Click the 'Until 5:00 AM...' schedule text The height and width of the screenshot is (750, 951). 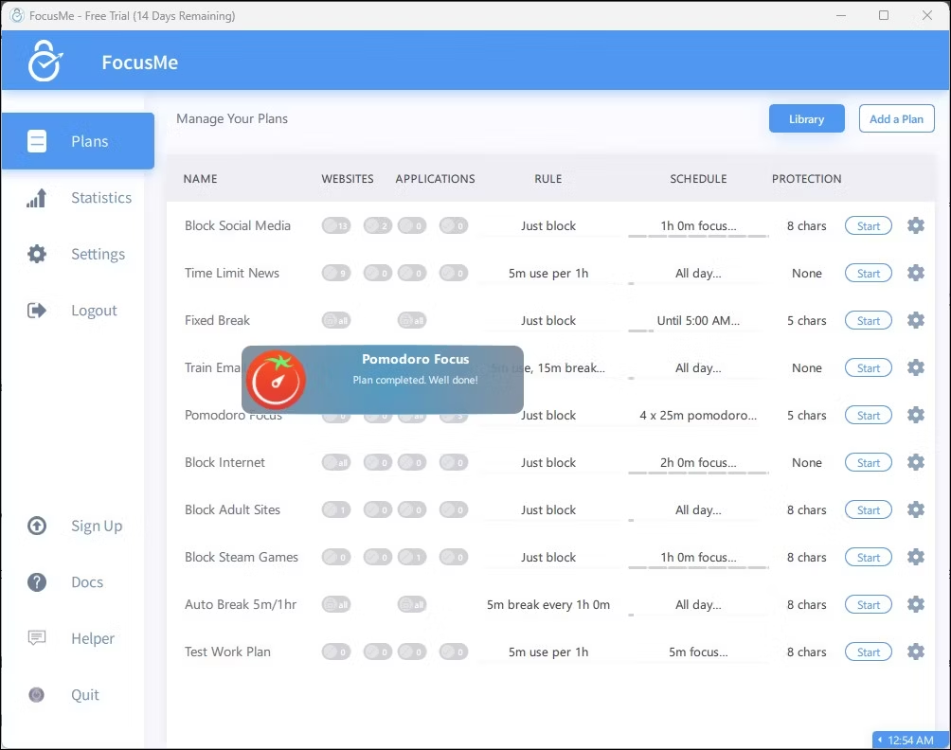coord(698,320)
